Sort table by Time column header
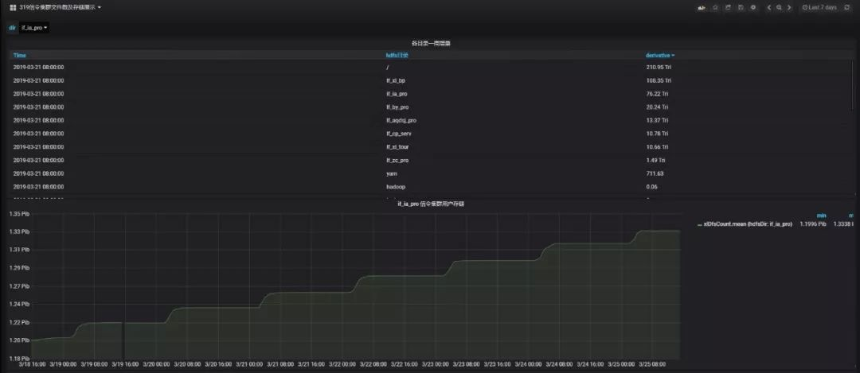Screen dimensions: 860x373 [x=20, y=56]
